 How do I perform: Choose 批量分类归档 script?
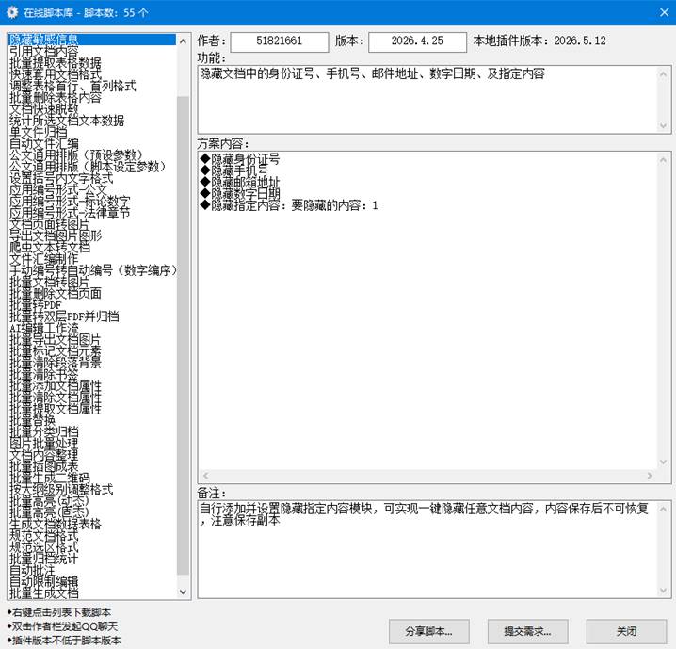(x=92, y=432)
